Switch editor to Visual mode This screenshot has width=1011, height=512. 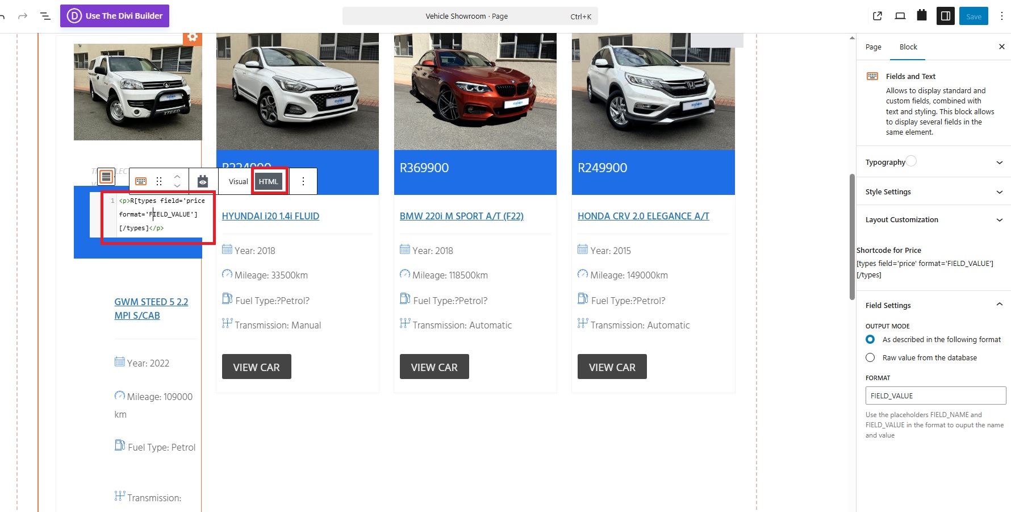(x=238, y=181)
